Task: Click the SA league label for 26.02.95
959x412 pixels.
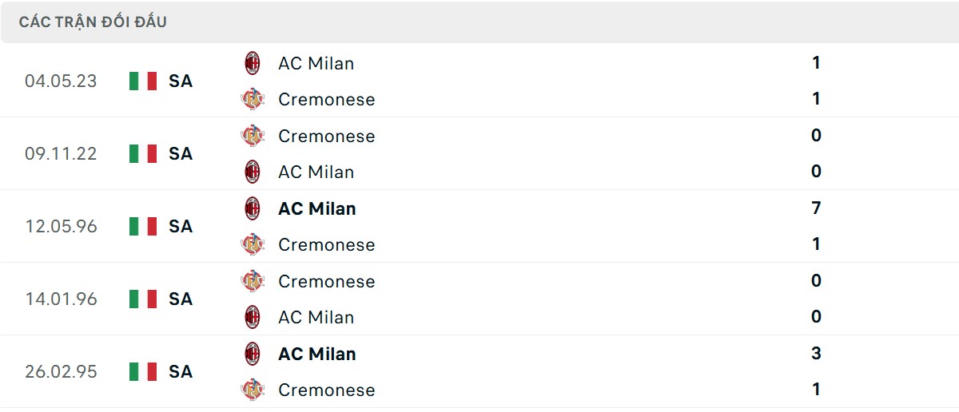Action: click(181, 371)
